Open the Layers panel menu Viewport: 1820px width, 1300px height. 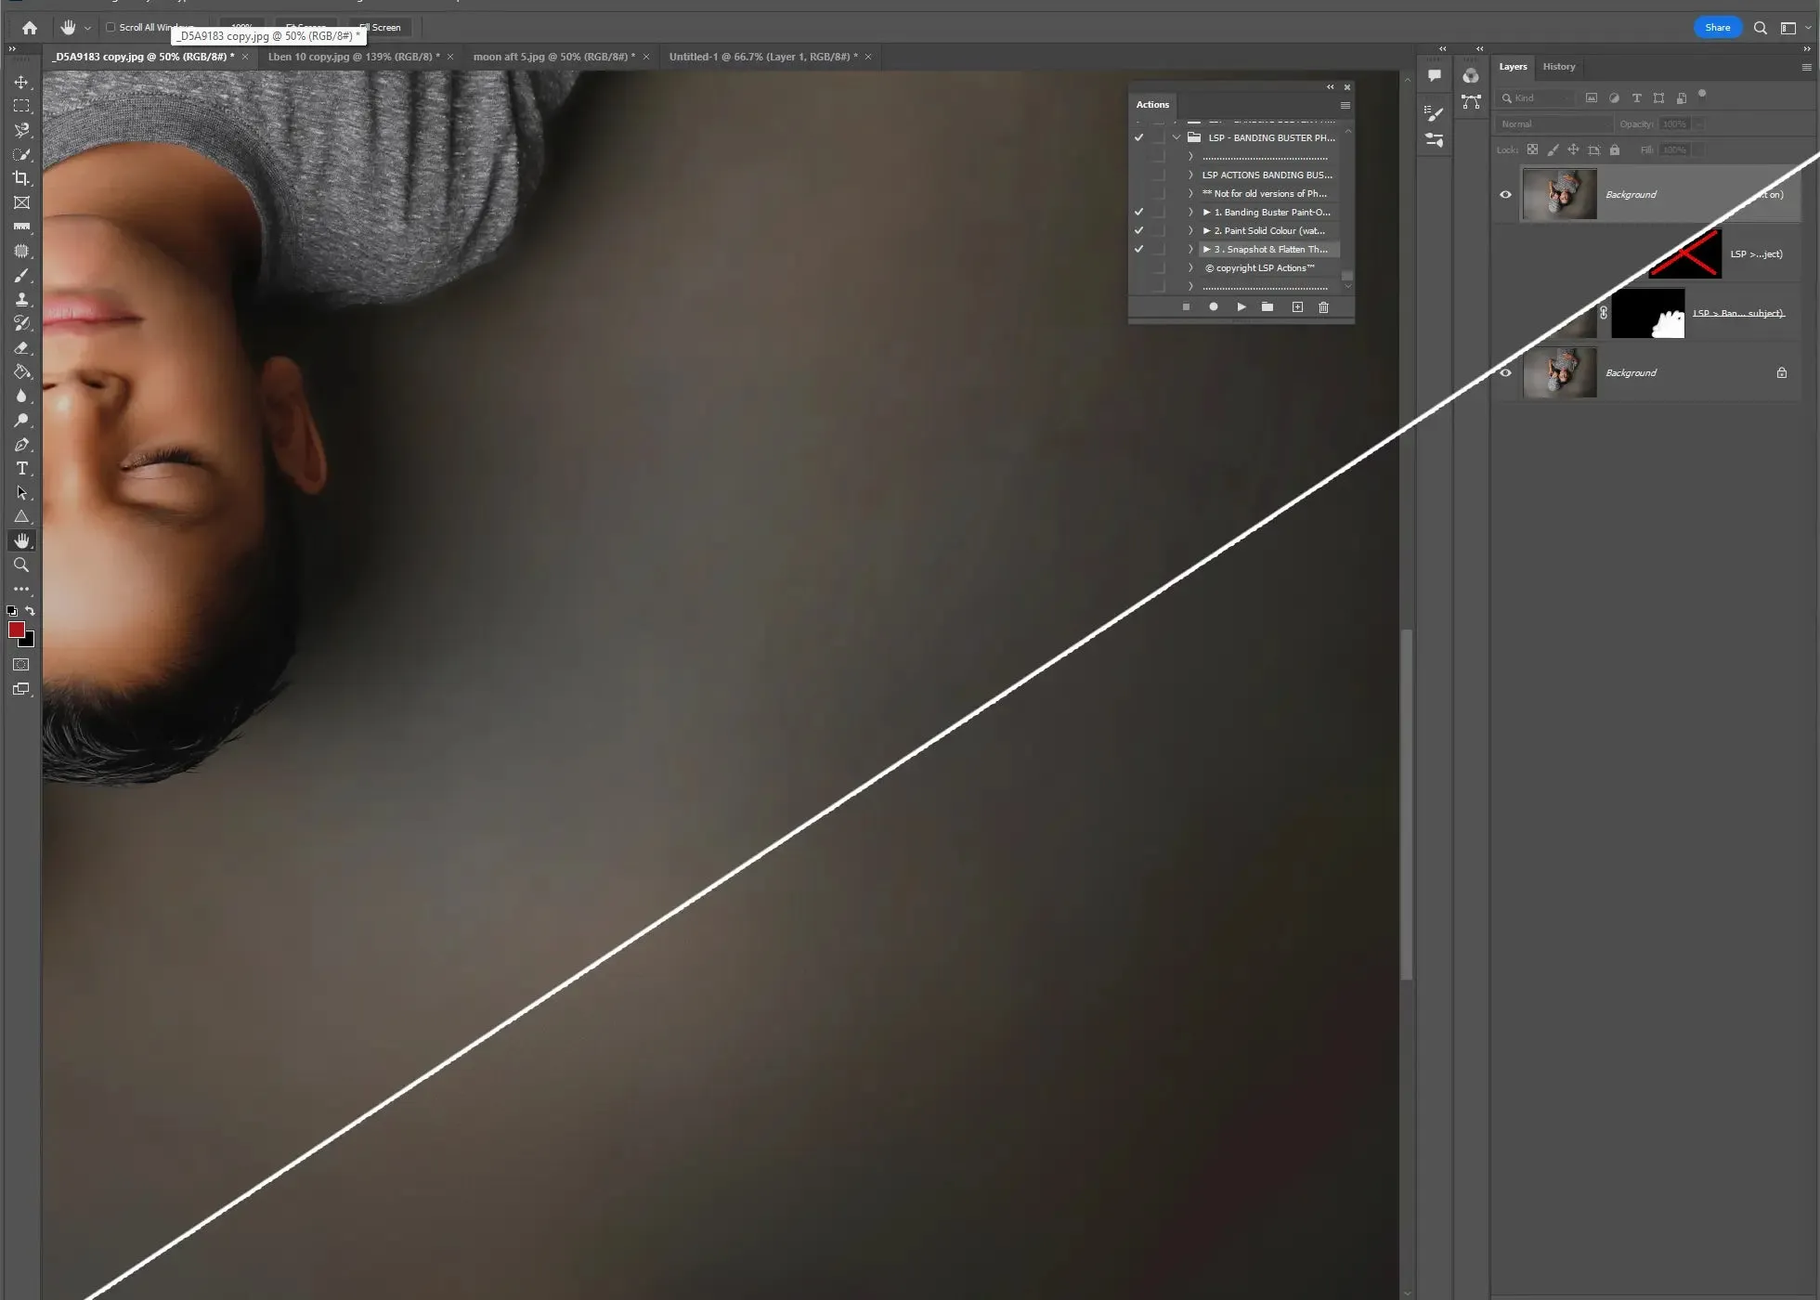pos(1806,67)
